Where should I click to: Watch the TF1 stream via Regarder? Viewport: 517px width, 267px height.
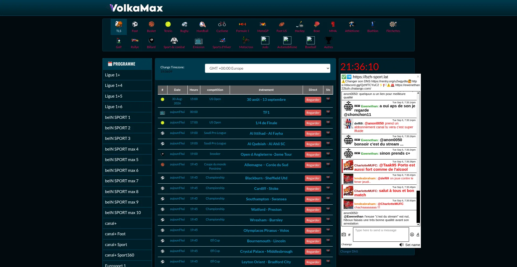pyautogui.click(x=313, y=113)
